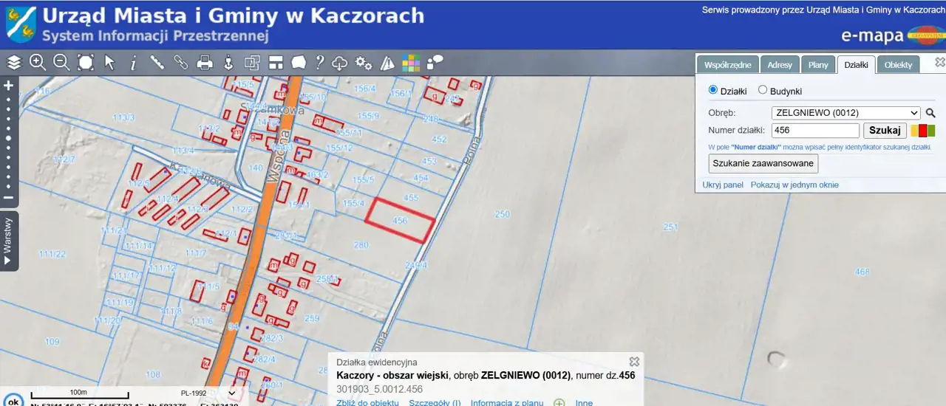946x406 pixels.
Task: Expand the Obręb ZELGNIEWO dropdown
Action: point(845,113)
